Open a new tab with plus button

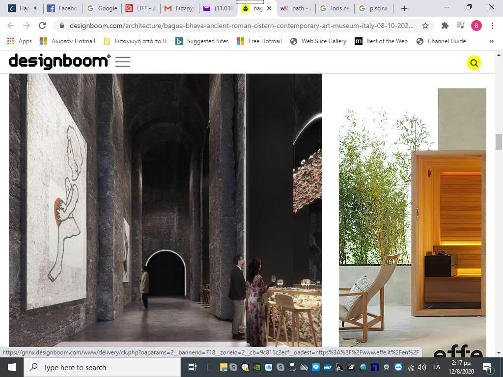[x=404, y=8]
